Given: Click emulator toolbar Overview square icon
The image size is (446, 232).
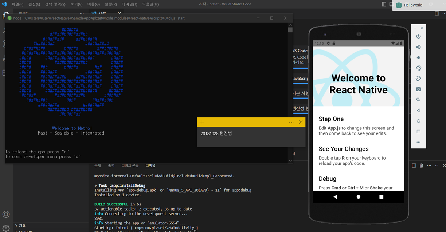Looking at the screenshot, I should coord(418,132).
